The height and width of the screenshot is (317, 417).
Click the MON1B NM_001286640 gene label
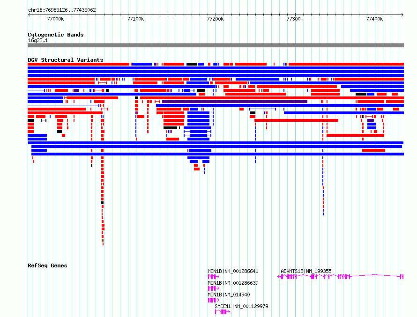pos(233,271)
